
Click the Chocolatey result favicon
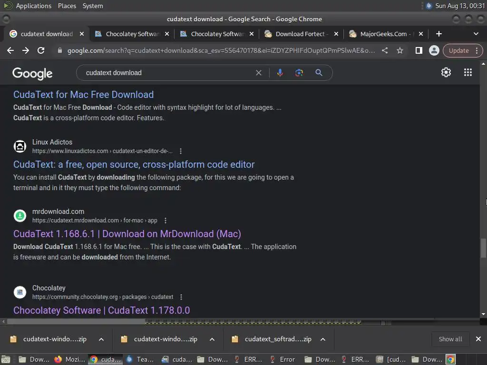[x=20, y=292]
